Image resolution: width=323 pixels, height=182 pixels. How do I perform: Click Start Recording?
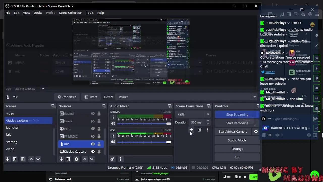click(x=237, y=123)
